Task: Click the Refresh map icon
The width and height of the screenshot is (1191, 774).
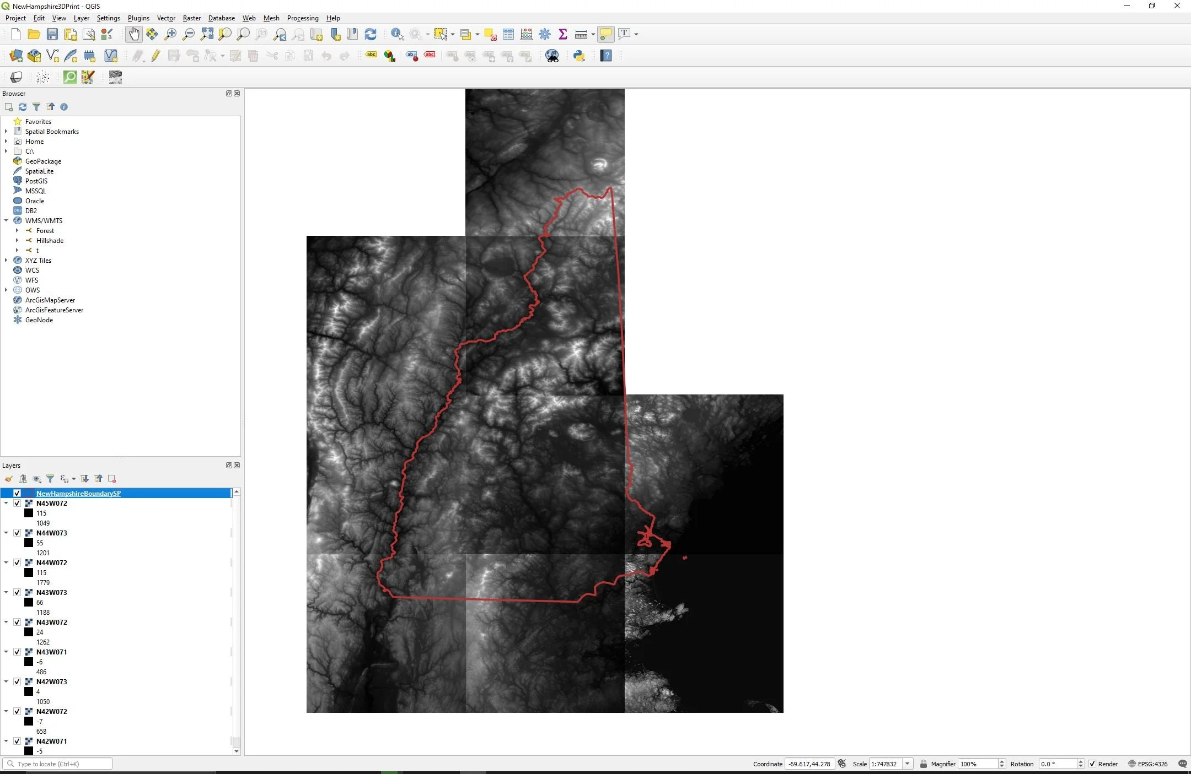Action: [x=371, y=34]
